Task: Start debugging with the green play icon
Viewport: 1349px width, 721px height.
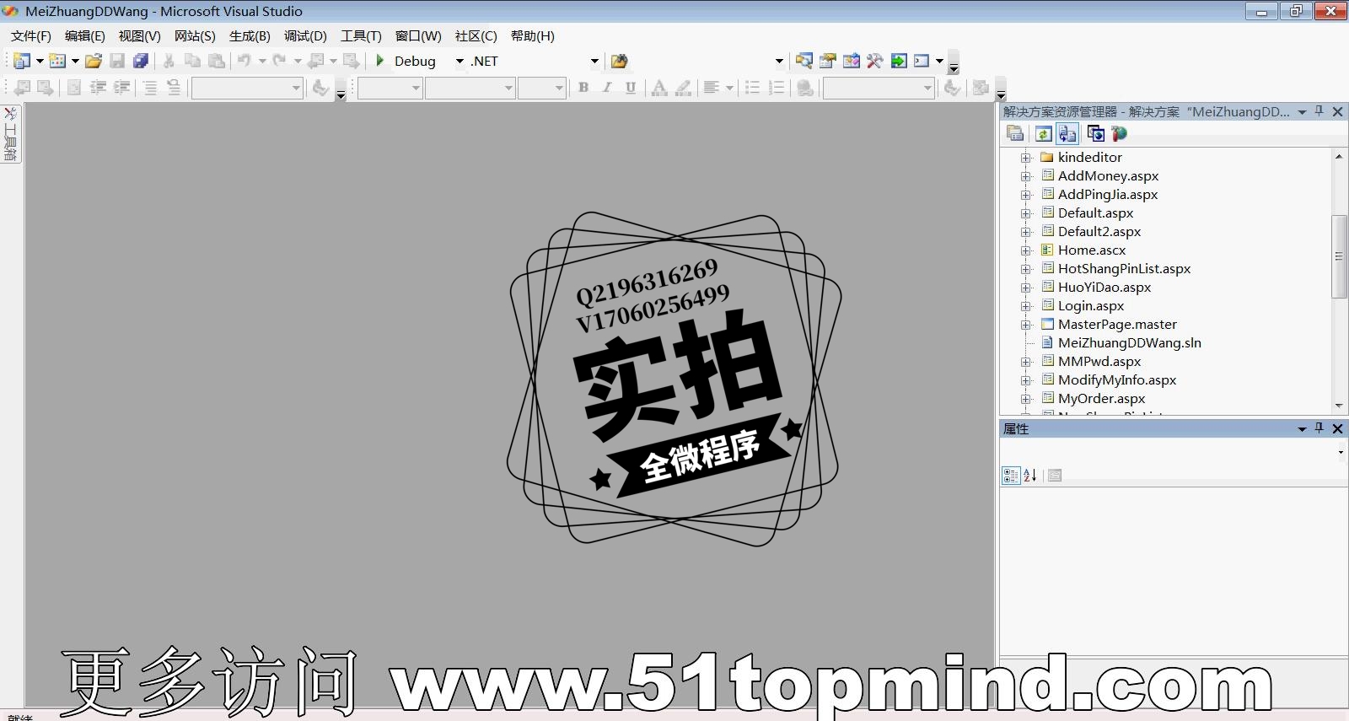Action: point(380,61)
